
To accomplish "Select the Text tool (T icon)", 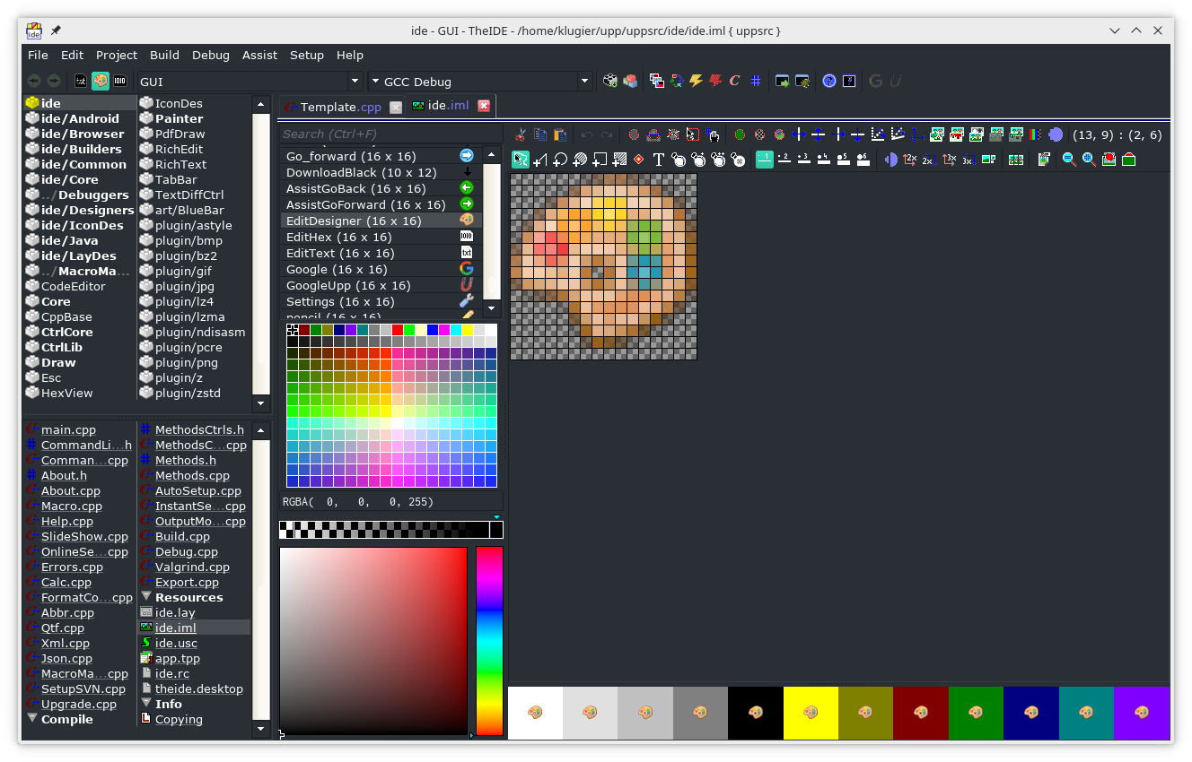I will click(x=658, y=160).
